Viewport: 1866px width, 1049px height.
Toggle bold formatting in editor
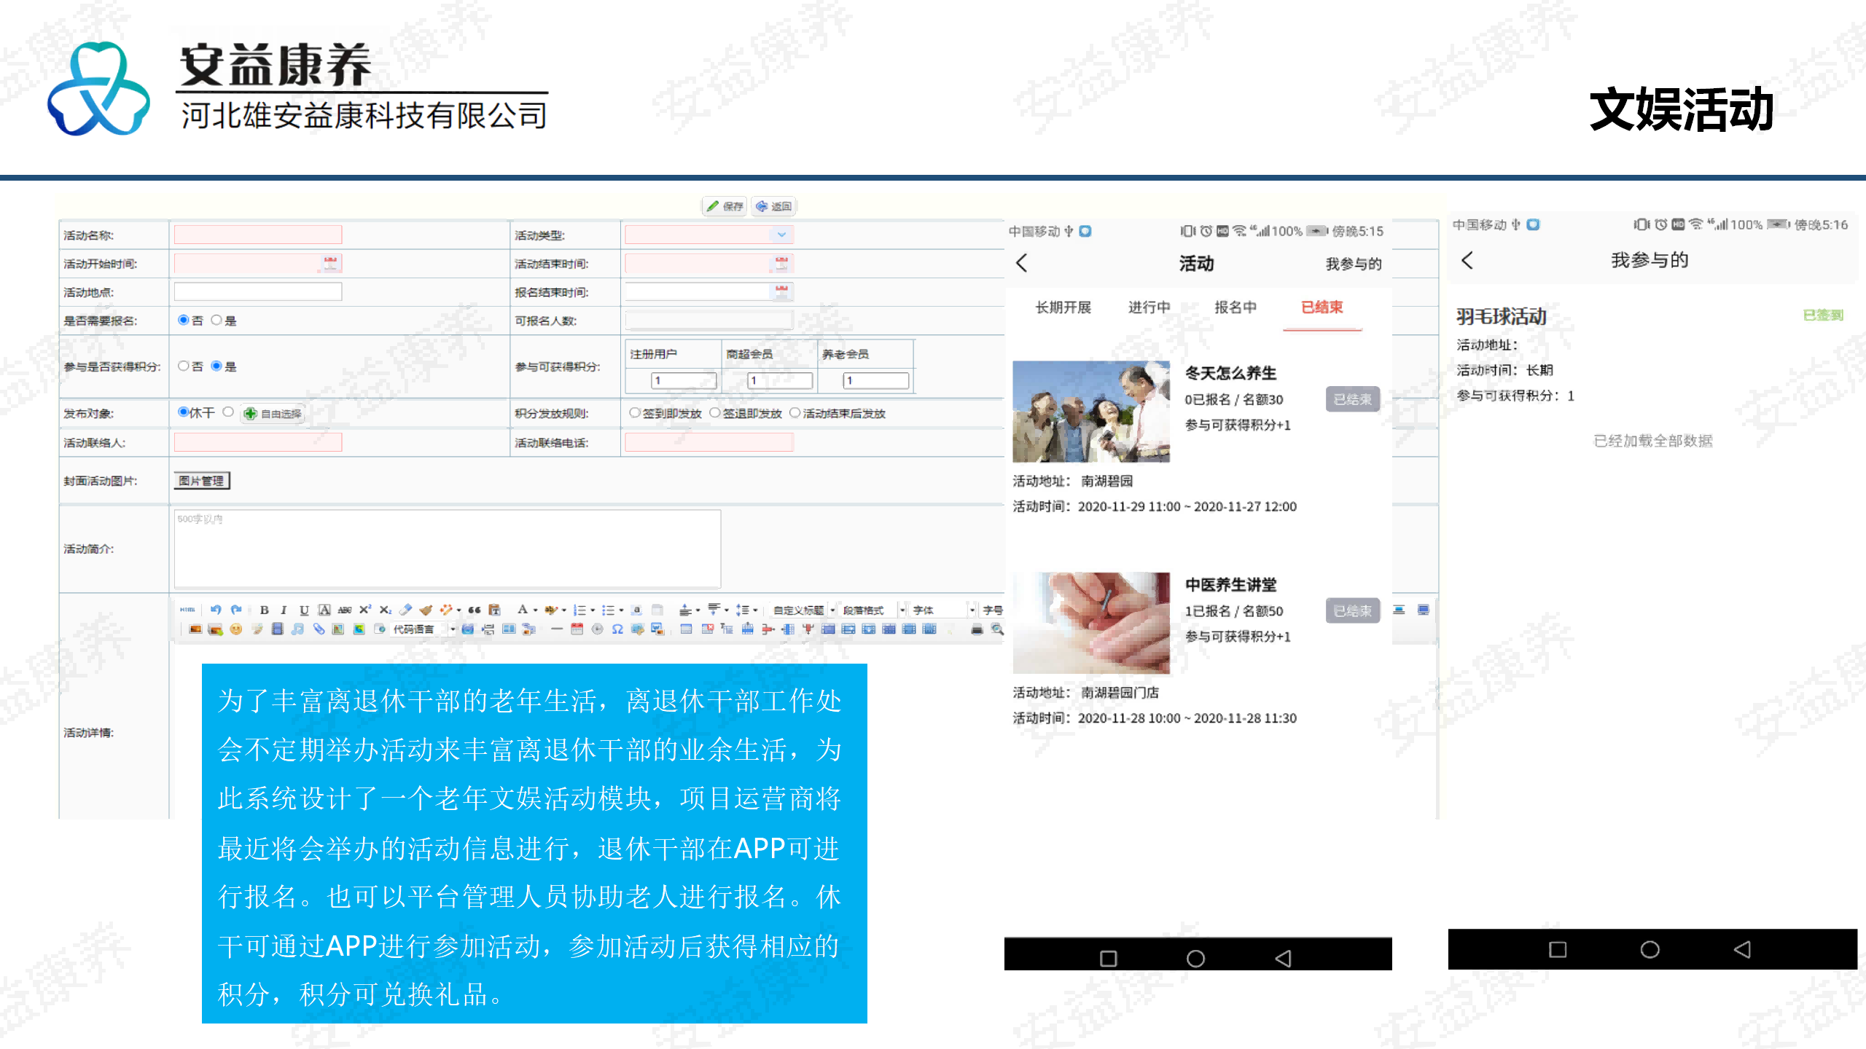pos(264,610)
